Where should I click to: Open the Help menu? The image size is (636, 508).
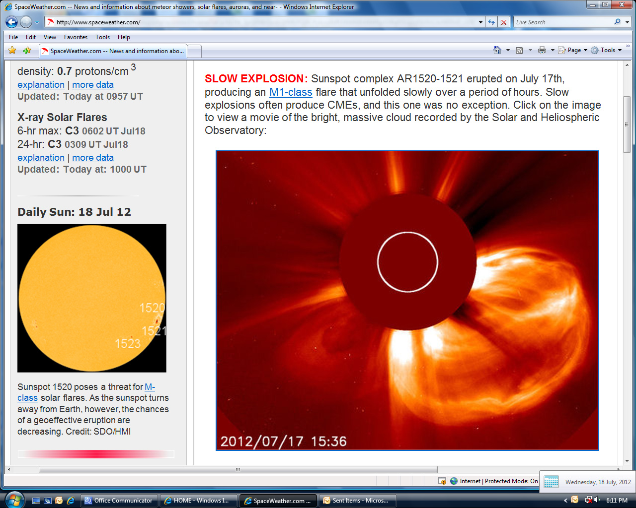(x=124, y=37)
